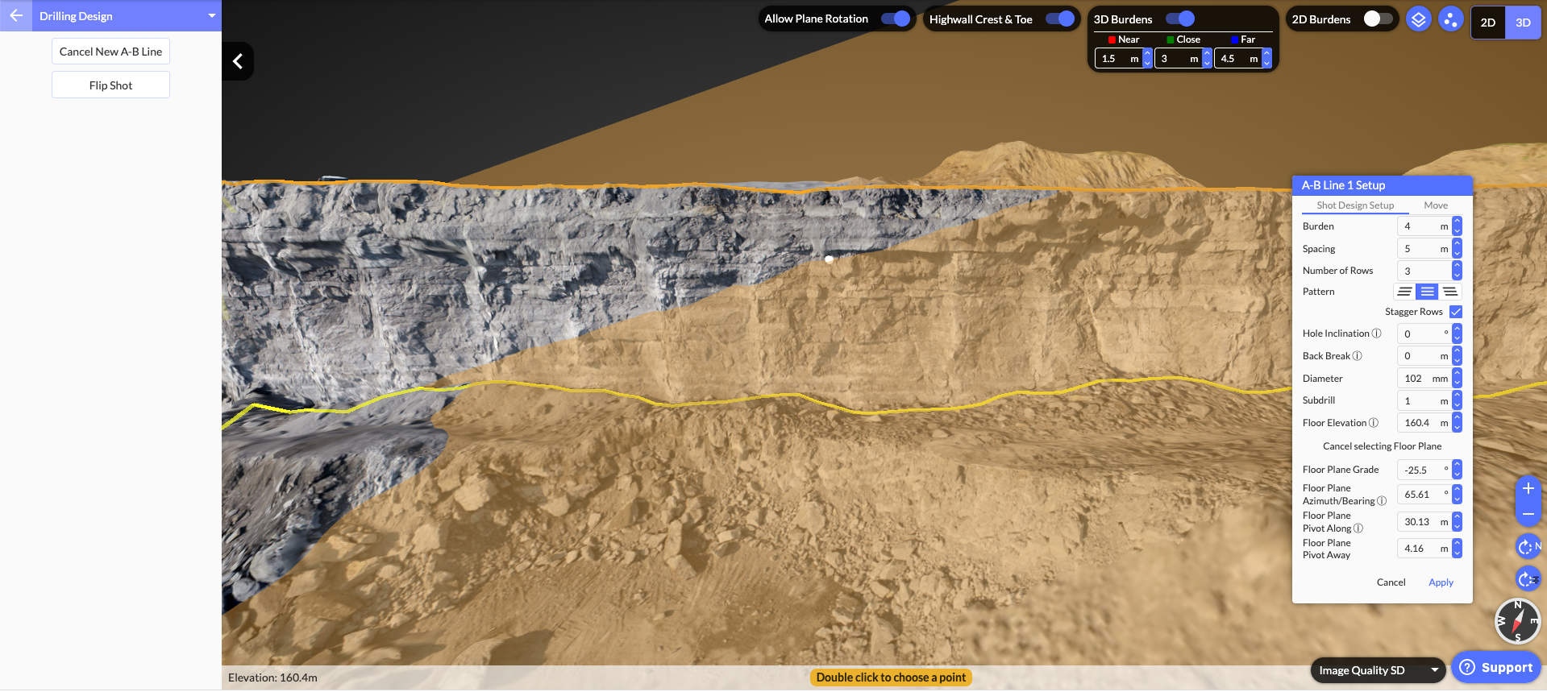Go back using the left arrow
Screen dimensions: 1547x692
(16, 16)
